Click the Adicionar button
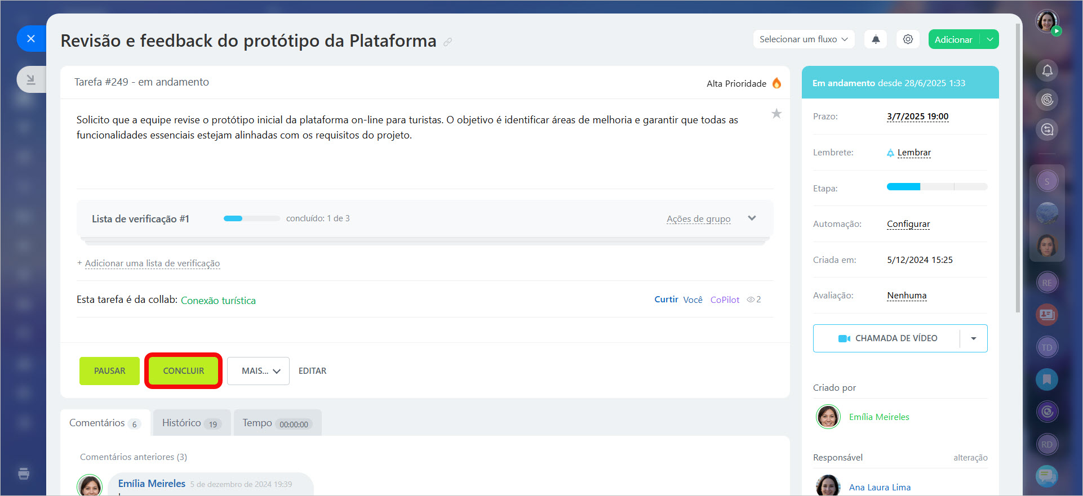This screenshot has height=496, width=1083. (x=953, y=39)
